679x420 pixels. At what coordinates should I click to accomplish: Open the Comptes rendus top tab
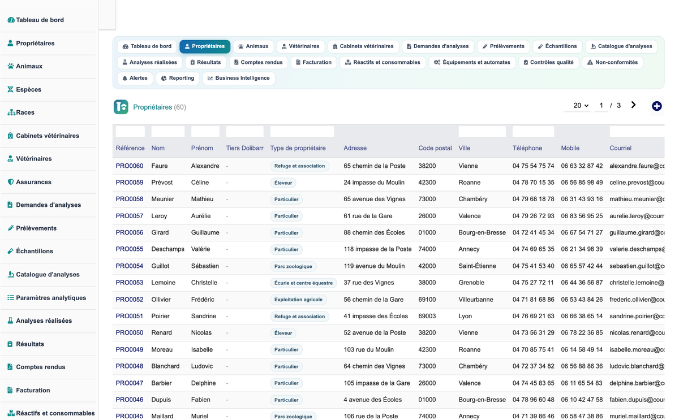(x=258, y=62)
